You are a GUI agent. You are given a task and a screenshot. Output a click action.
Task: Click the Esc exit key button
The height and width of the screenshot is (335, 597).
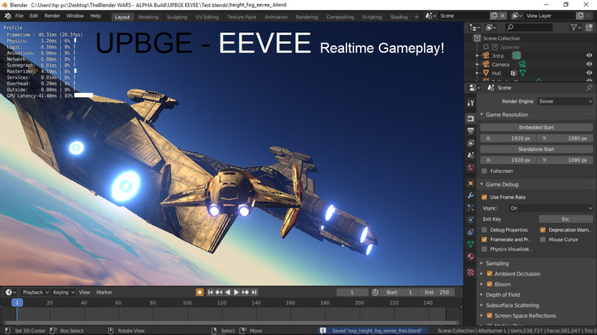pos(566,219)
